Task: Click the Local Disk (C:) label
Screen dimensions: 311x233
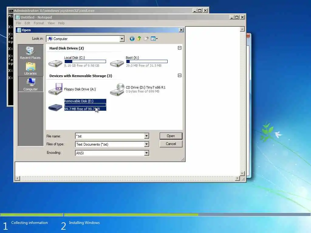Action: [74, 58]
